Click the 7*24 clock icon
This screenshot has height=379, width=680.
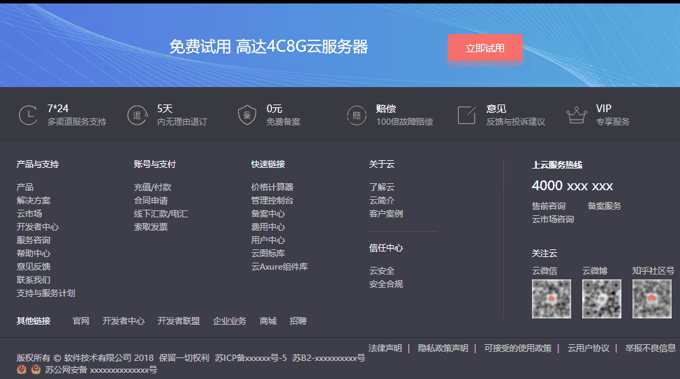coord(28,115)
